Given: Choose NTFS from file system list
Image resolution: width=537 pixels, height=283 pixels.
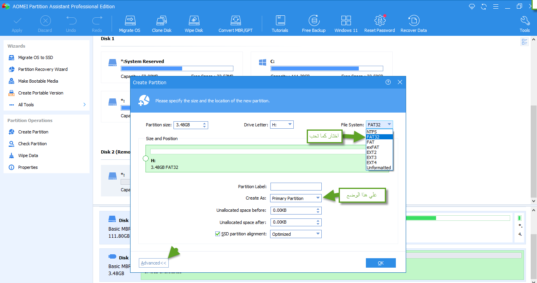Looking at the screenshot, I should tap(372, 132).
